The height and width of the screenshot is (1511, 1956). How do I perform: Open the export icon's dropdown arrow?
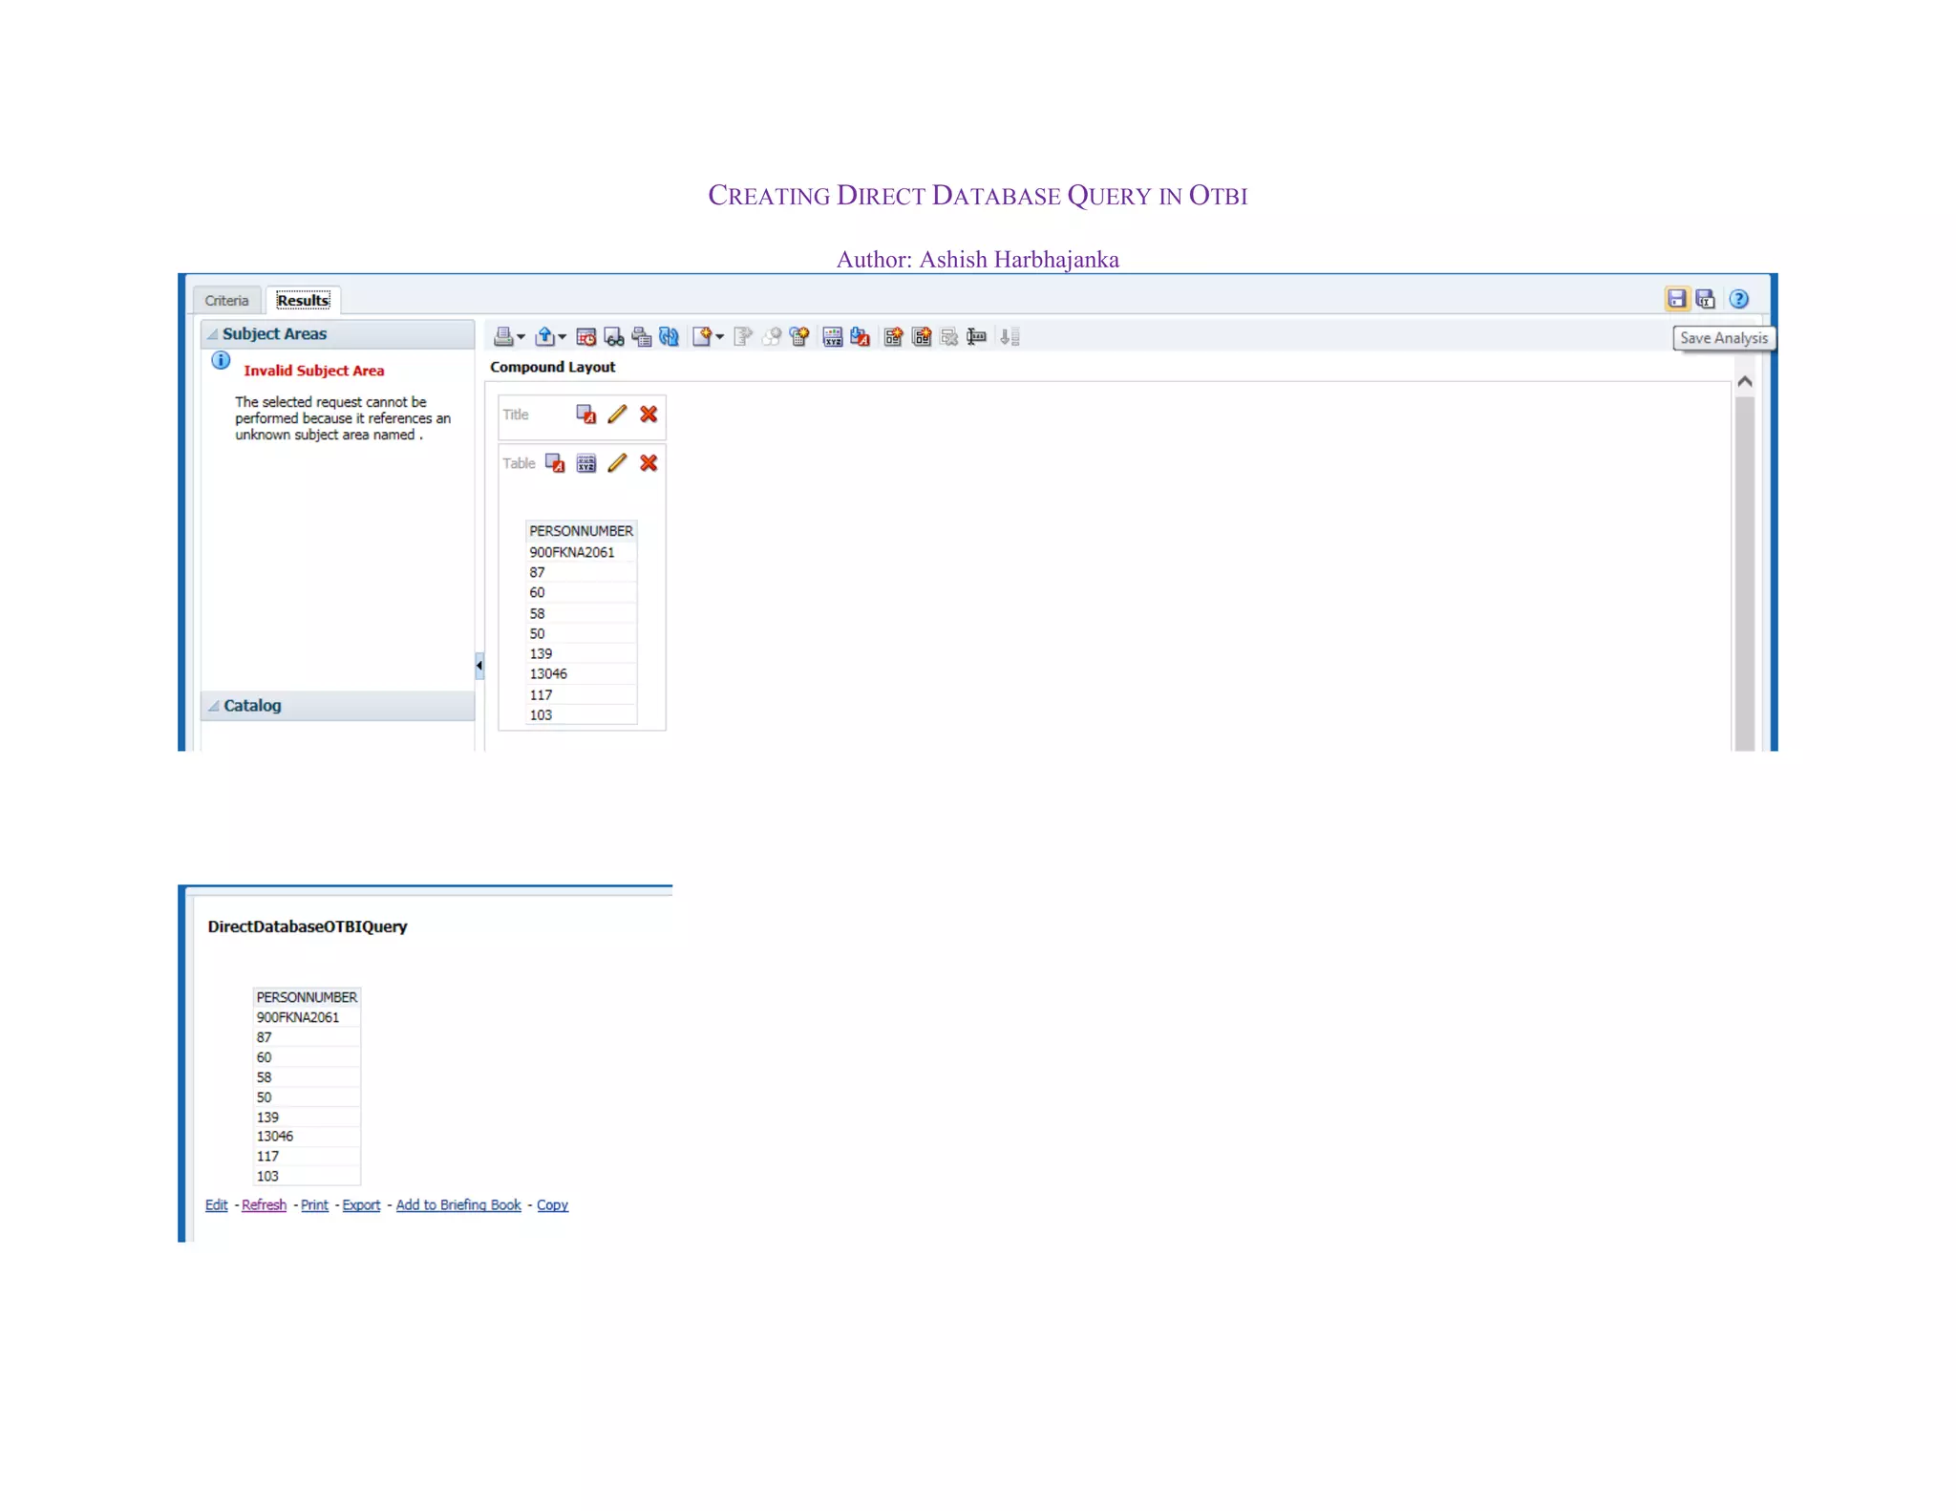[562, 337]
